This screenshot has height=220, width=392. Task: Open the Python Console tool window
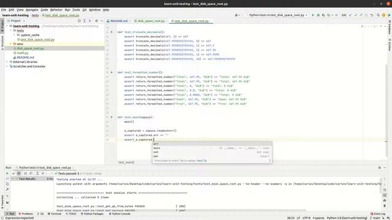coord(119,214)
